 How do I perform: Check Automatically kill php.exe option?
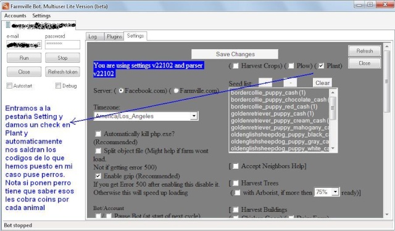coord(98,134)
